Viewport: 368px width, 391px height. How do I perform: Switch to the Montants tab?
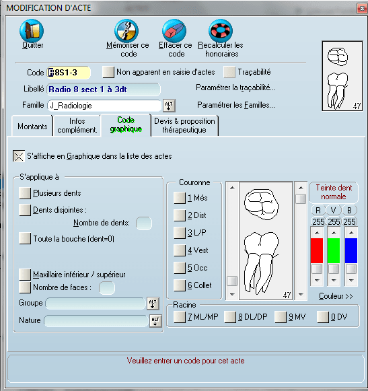(32, 126)
